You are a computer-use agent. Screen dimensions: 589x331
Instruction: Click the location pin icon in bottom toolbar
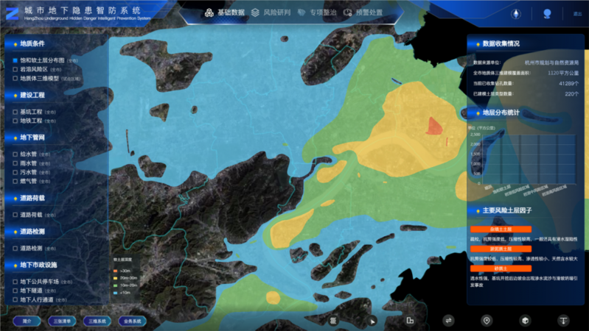point(487,321)
